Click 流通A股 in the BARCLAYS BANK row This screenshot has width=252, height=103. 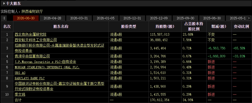(116, 78)
